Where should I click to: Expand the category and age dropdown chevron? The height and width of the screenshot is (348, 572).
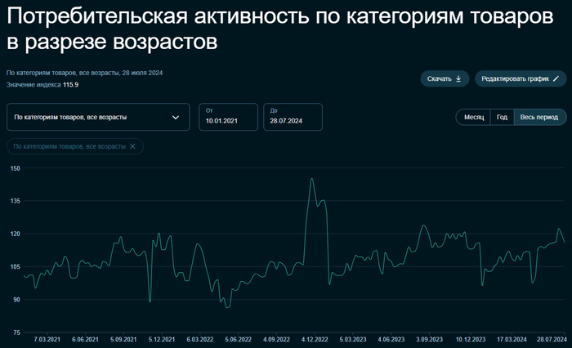click(x=176, y=117)
